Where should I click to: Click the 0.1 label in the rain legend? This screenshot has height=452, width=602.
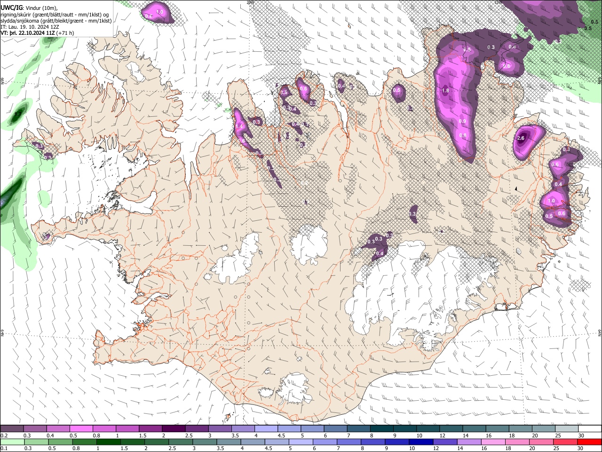[4, 449]
